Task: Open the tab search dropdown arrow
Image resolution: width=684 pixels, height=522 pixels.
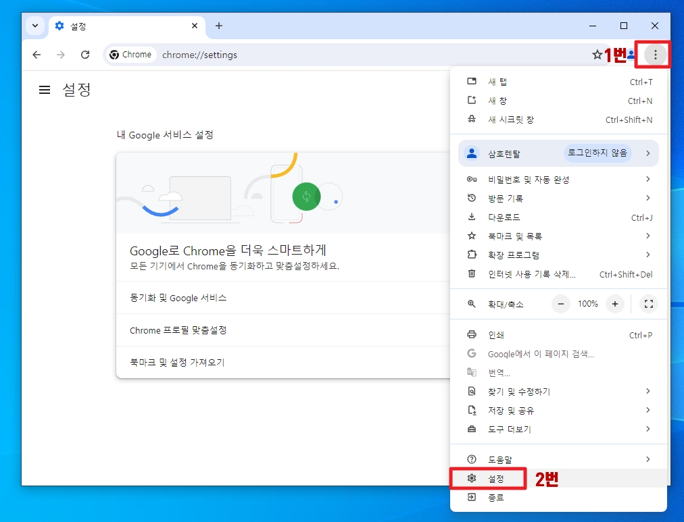Action: pos(35,26)
